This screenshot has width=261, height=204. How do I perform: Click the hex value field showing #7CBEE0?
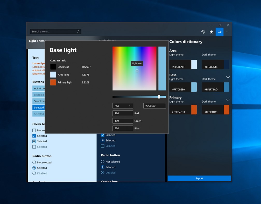(154, 105)
